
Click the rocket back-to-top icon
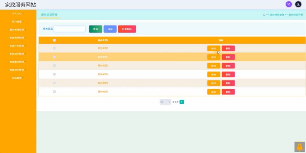point(299,147)
